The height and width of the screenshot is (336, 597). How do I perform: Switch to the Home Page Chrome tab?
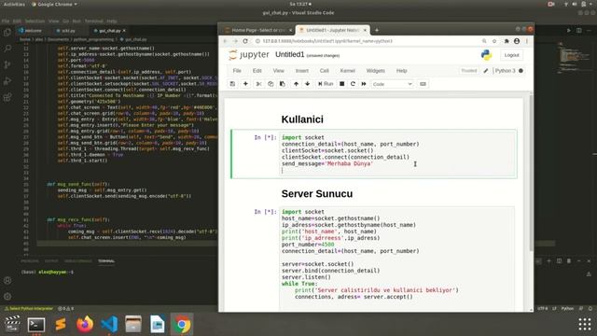coord(257,30)
